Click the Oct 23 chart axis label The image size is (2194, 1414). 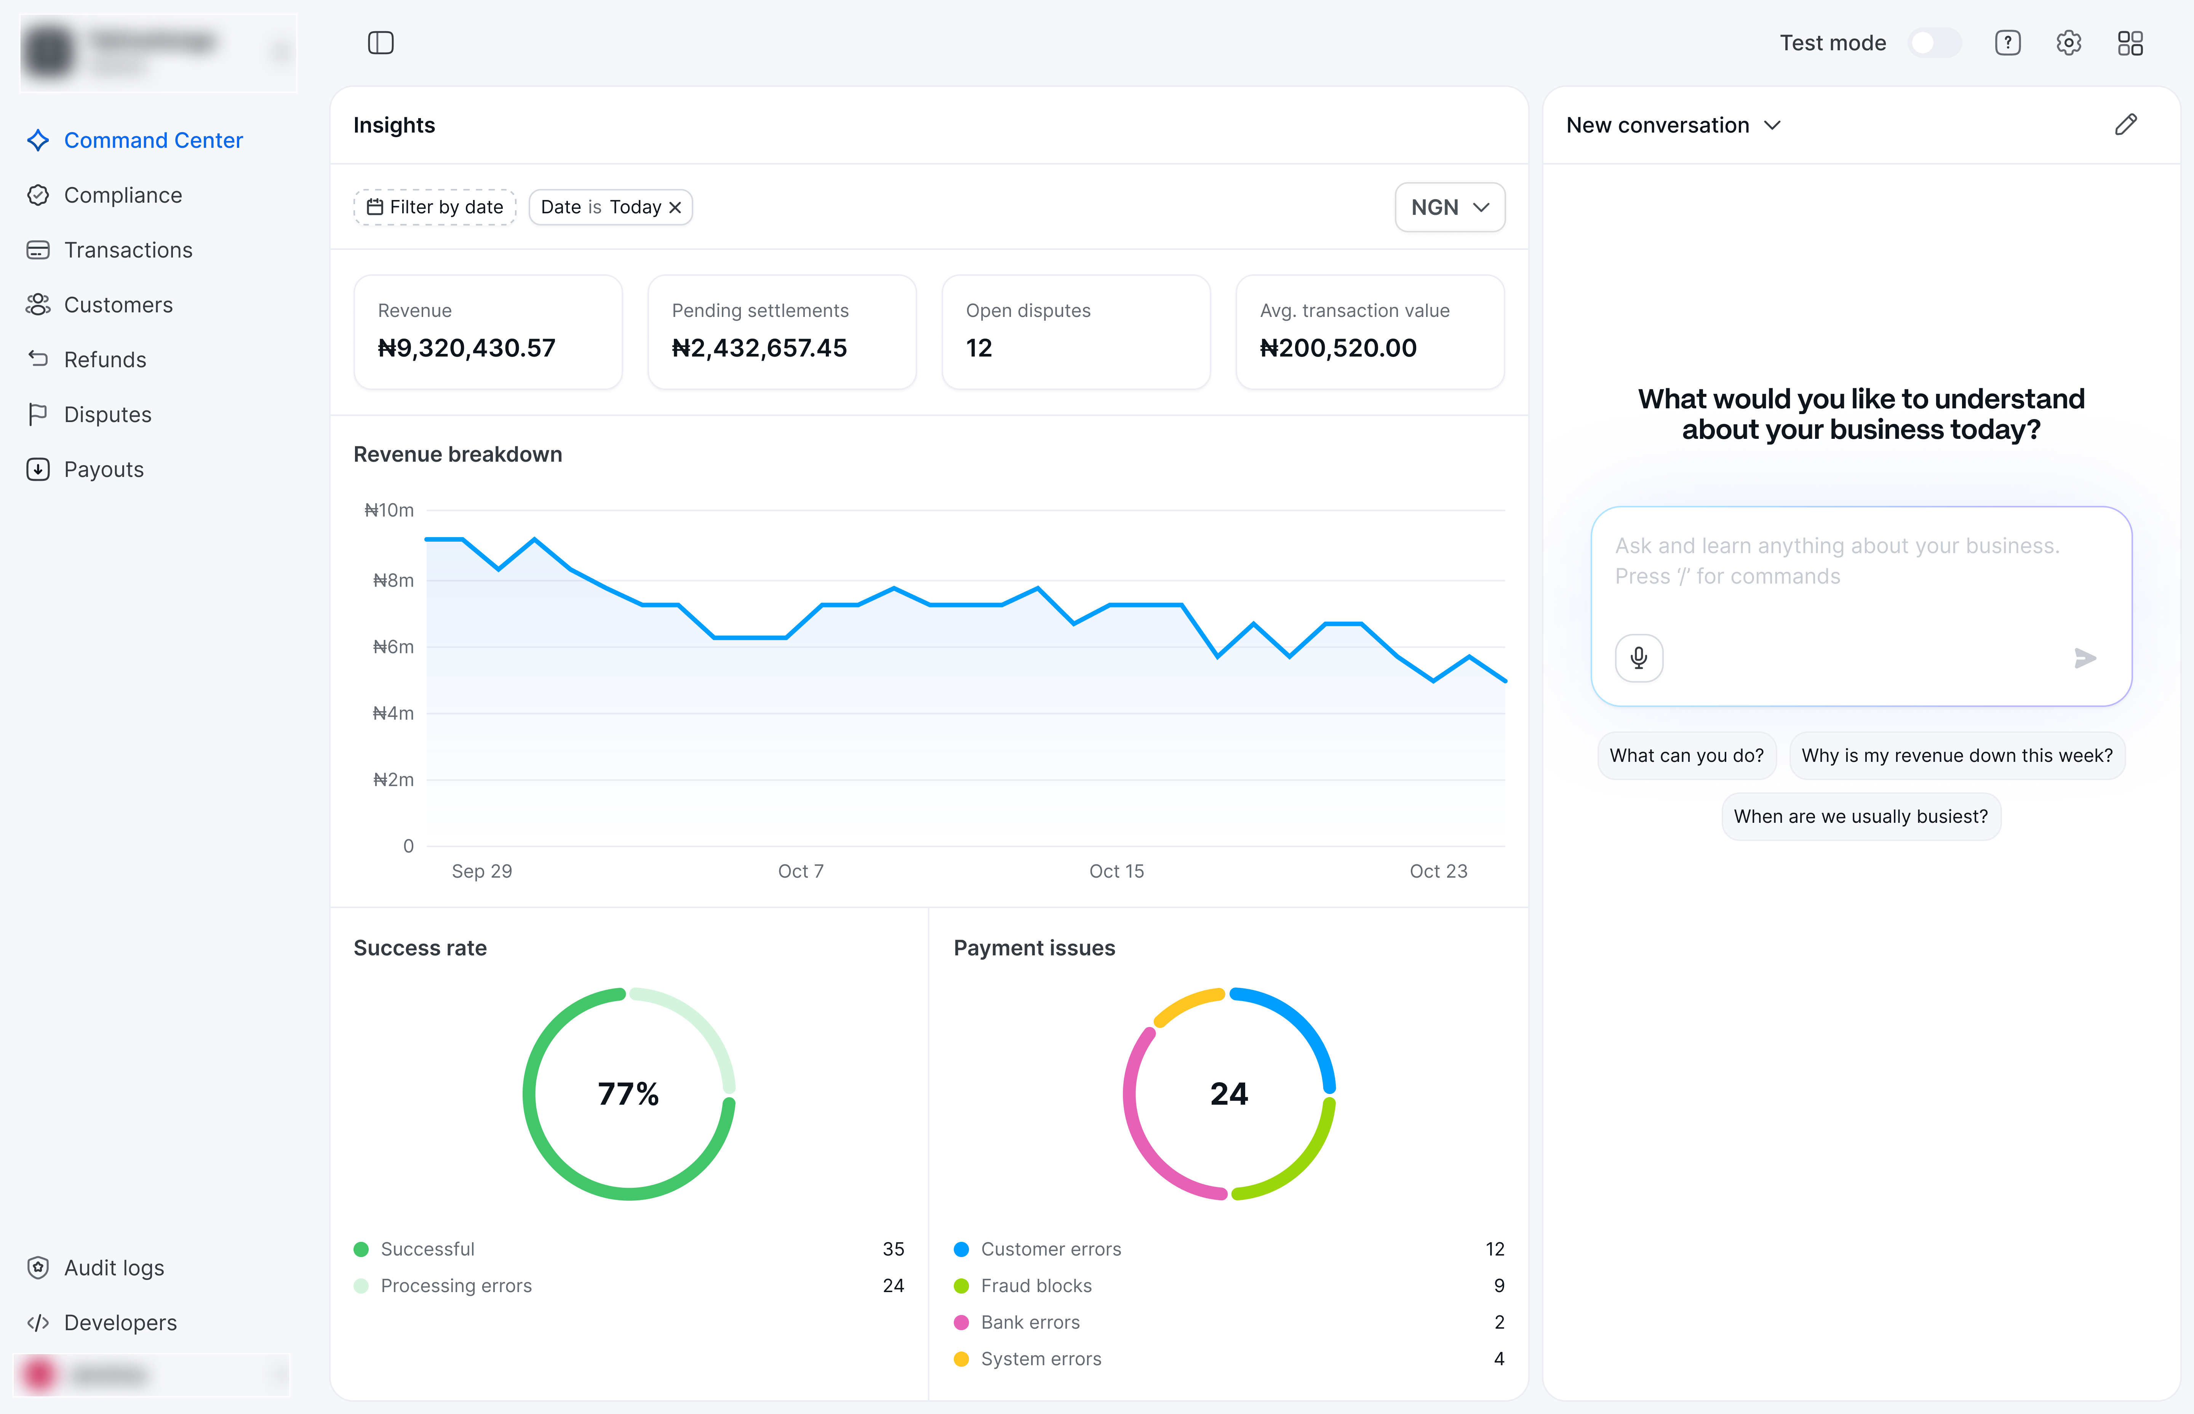(x=1439, y=871)
